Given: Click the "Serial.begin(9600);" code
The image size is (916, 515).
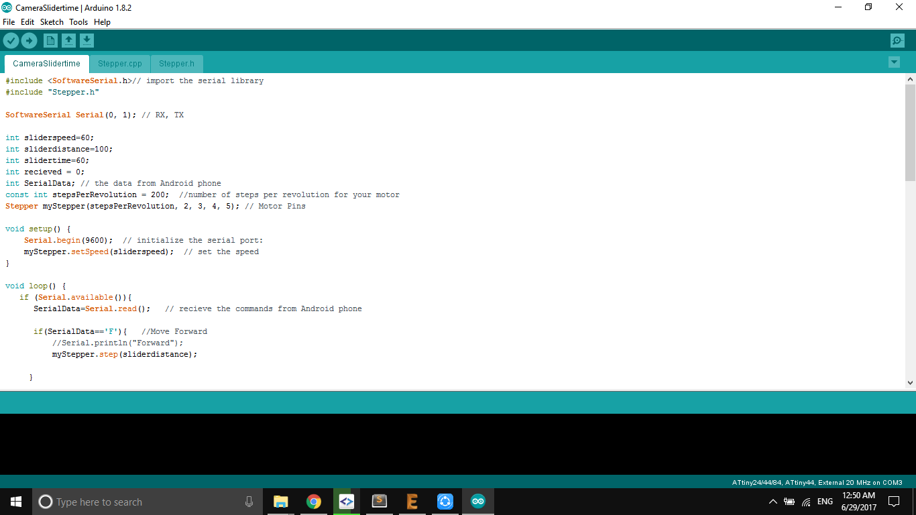Looking at the screenshot, I should [68, 240].
